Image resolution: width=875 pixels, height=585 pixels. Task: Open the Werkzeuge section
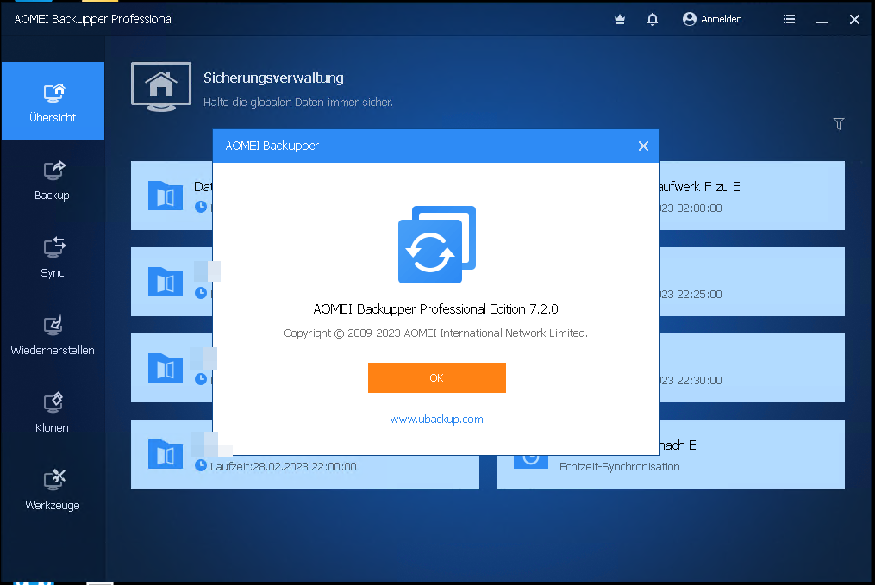53,490
